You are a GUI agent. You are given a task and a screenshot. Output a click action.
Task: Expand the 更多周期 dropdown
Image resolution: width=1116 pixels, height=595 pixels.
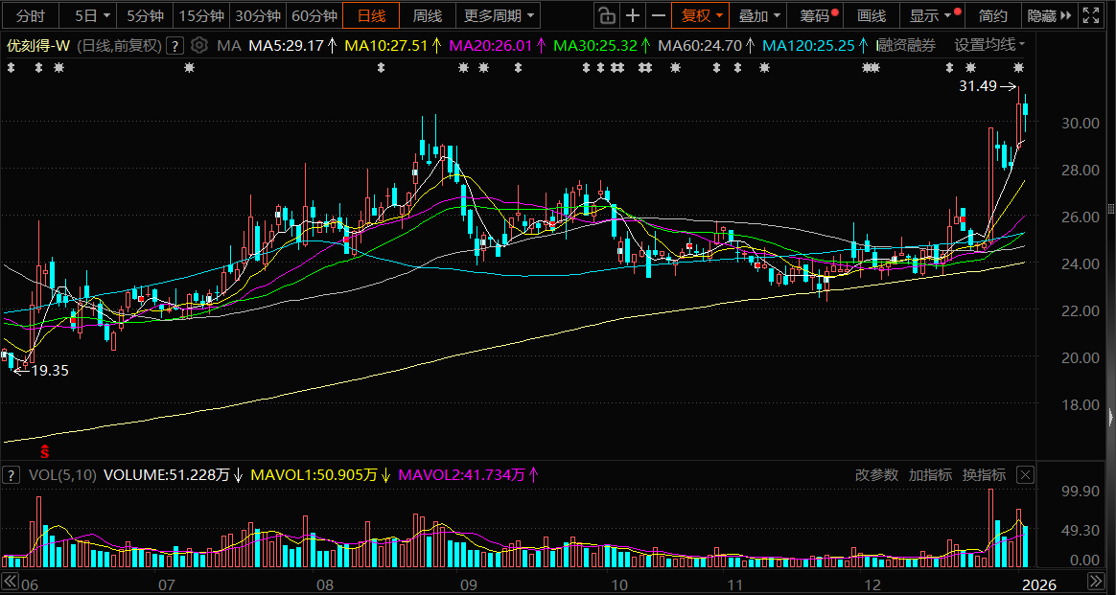click(x=498, y=15)
